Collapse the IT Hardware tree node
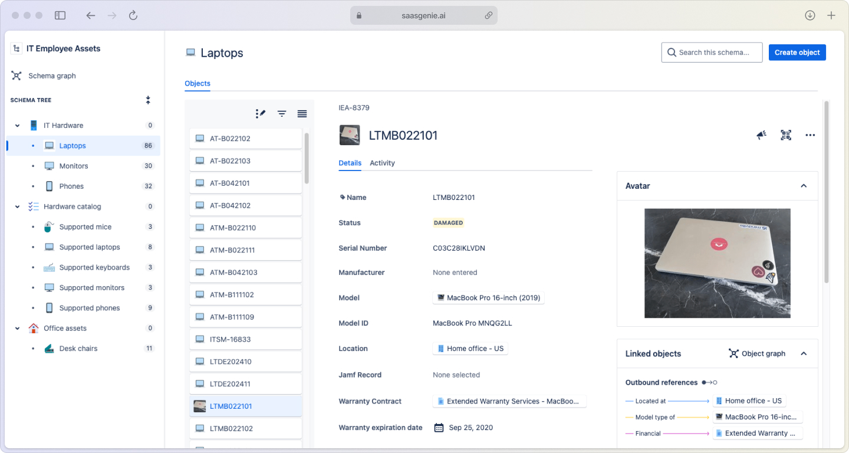 pos(17,126)
